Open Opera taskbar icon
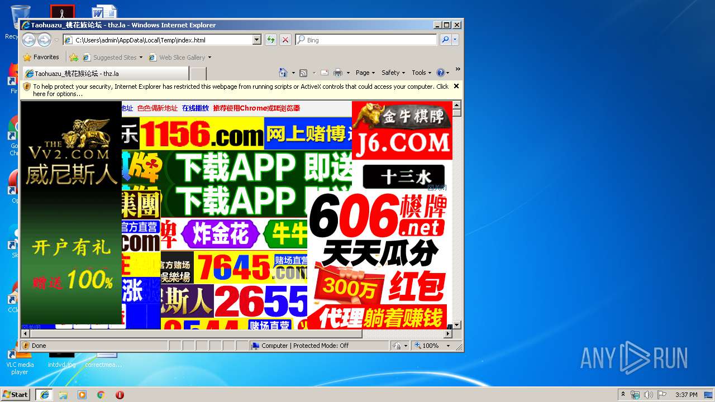 pyautogui.click(x=120, y=395)
